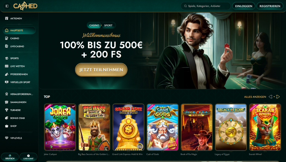Switch the banner toggle to Casino

click(94, 25)
